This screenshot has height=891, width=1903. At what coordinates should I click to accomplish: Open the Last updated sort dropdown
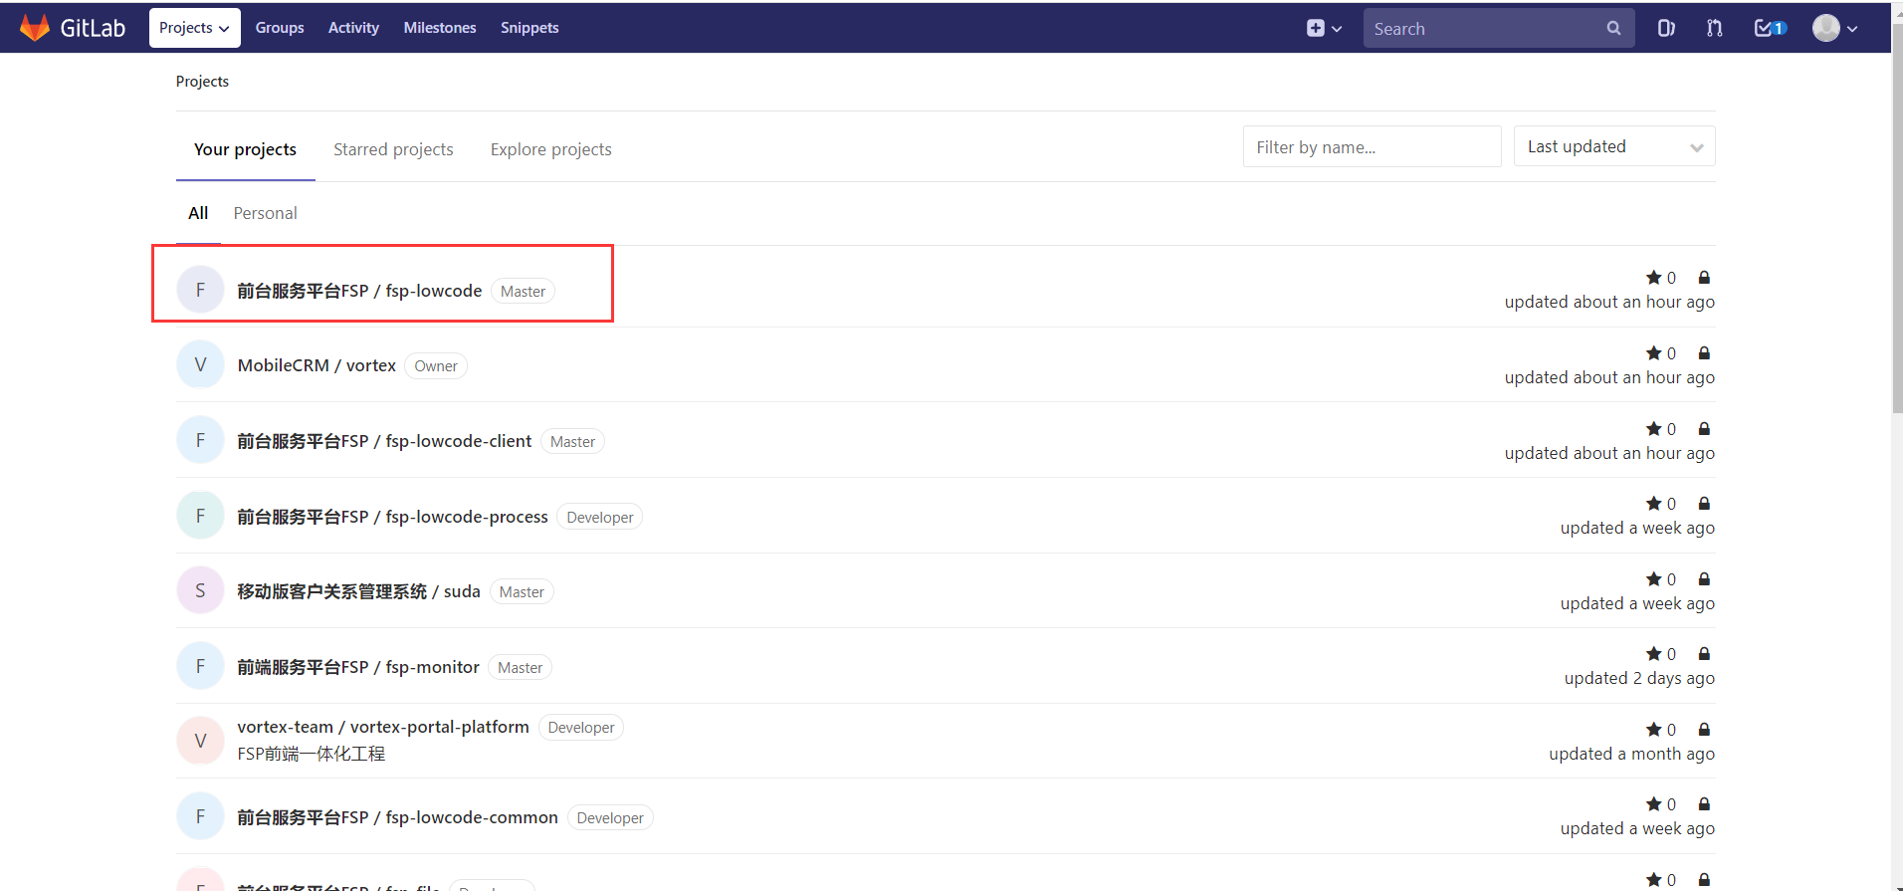pos(1614,146)
